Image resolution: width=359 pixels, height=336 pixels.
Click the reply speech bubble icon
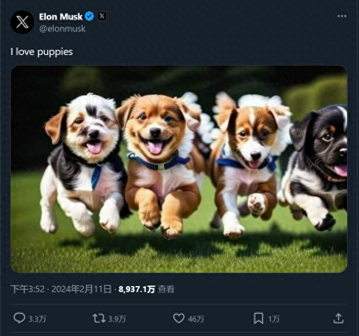[19, 318]
